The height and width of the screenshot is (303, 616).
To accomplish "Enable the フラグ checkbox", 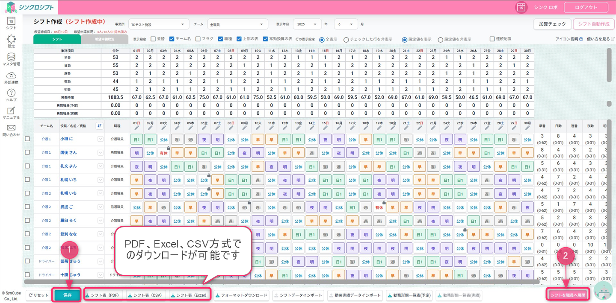I will pos(198,39).
